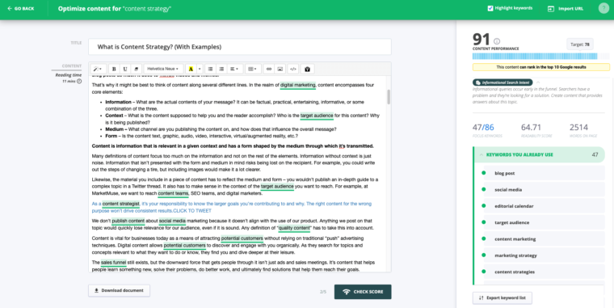This screenshot has height=308, width=614.
Task: Click the Informational Search Intent tag
Action: (x=503, y=82)
